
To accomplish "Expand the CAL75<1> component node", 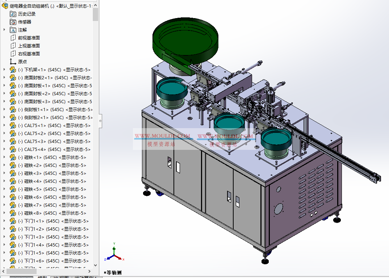I will click(x=4, y=125).
